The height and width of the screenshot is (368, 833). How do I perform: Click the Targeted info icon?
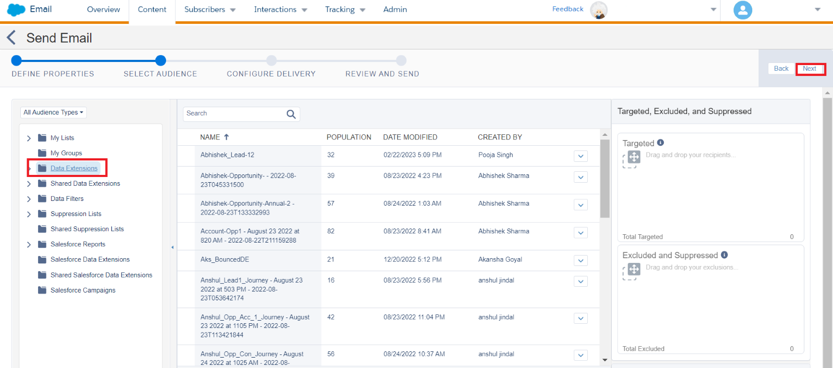coord(660,143)
